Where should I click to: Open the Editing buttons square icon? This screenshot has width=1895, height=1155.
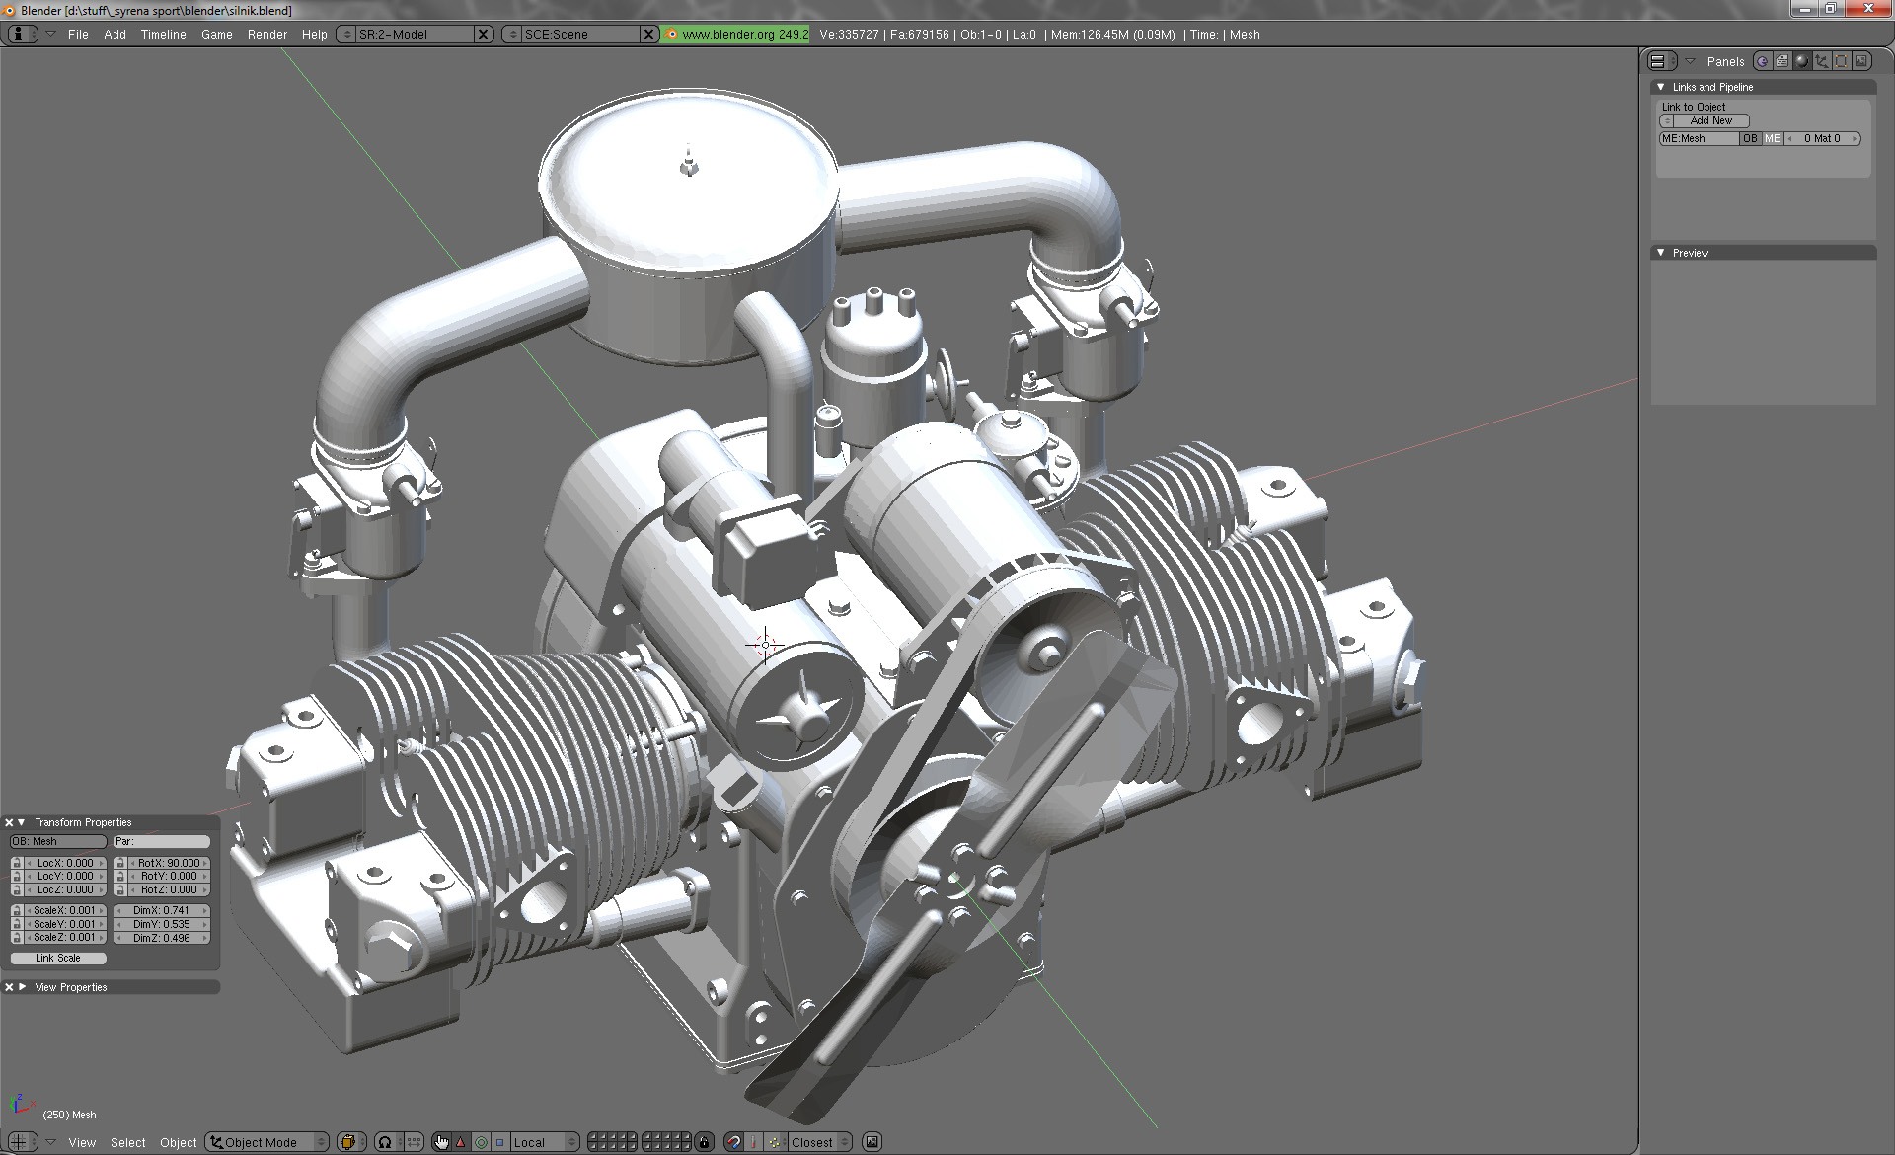point(1842,61)
